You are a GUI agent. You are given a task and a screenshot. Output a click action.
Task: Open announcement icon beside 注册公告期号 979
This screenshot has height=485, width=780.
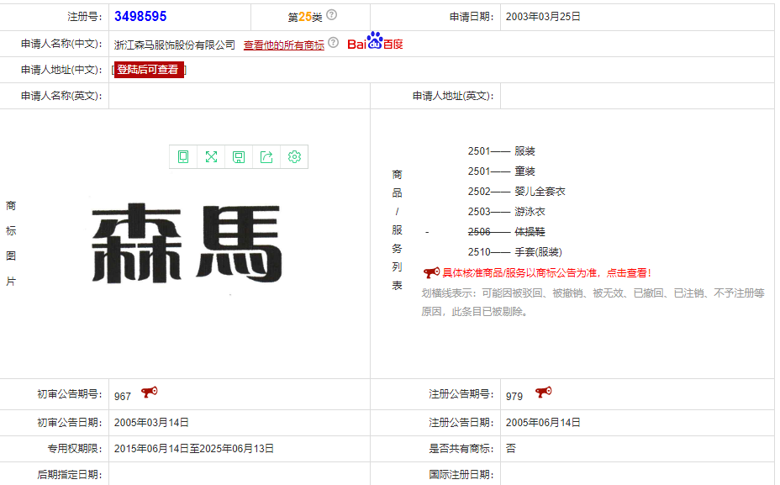(543, 393)
